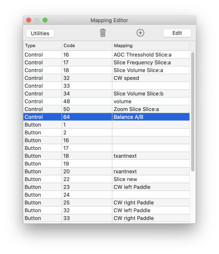The width and height of the screenshot is (219, 254).
Task: Select the volume mapping row
Action: (106, 101)
